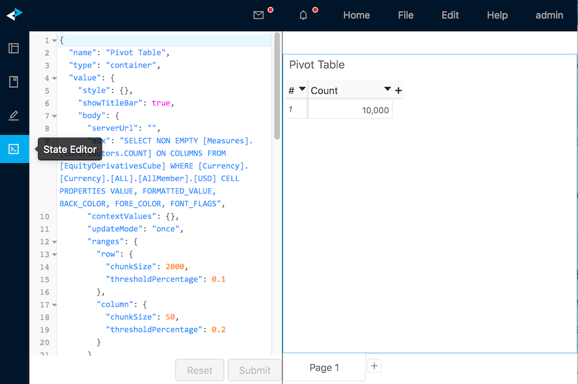
Task: Collapse the "value" fold at line 4
Action: [x=55, y=78]
